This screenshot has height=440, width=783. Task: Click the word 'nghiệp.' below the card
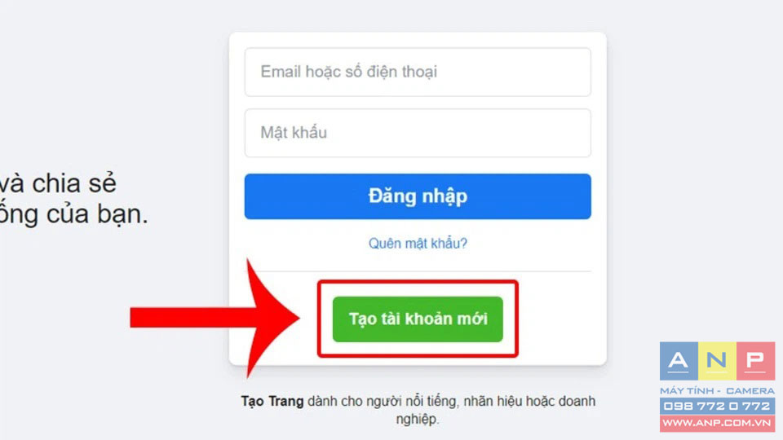tap(418, 419)
